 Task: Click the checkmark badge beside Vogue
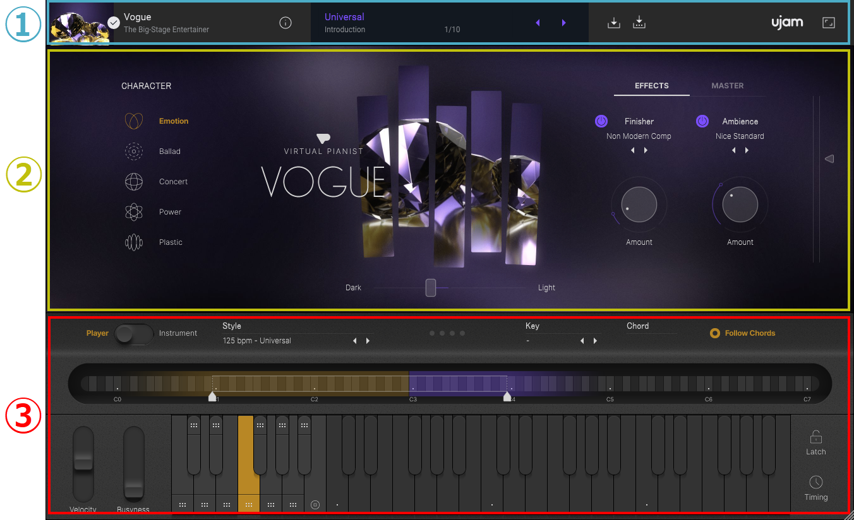point(114,23)
